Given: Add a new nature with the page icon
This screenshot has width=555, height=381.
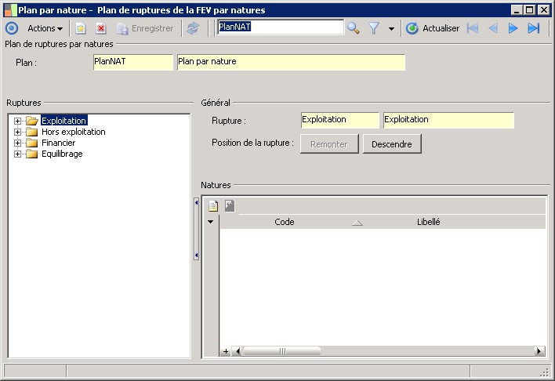Looking at the screenshot, I should (212, 206).
